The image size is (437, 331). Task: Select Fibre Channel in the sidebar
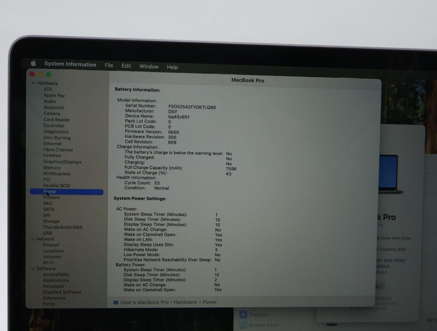pos(58,150)
